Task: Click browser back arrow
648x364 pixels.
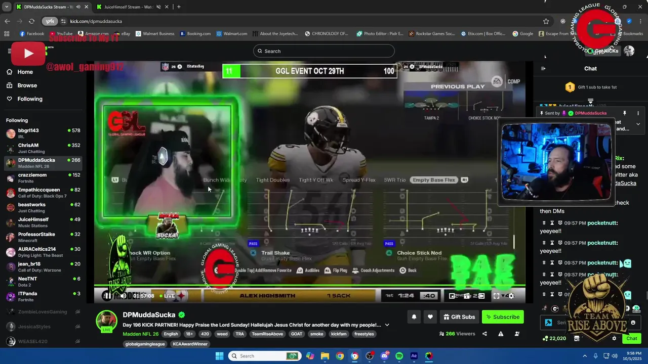Action: point(7,21)
